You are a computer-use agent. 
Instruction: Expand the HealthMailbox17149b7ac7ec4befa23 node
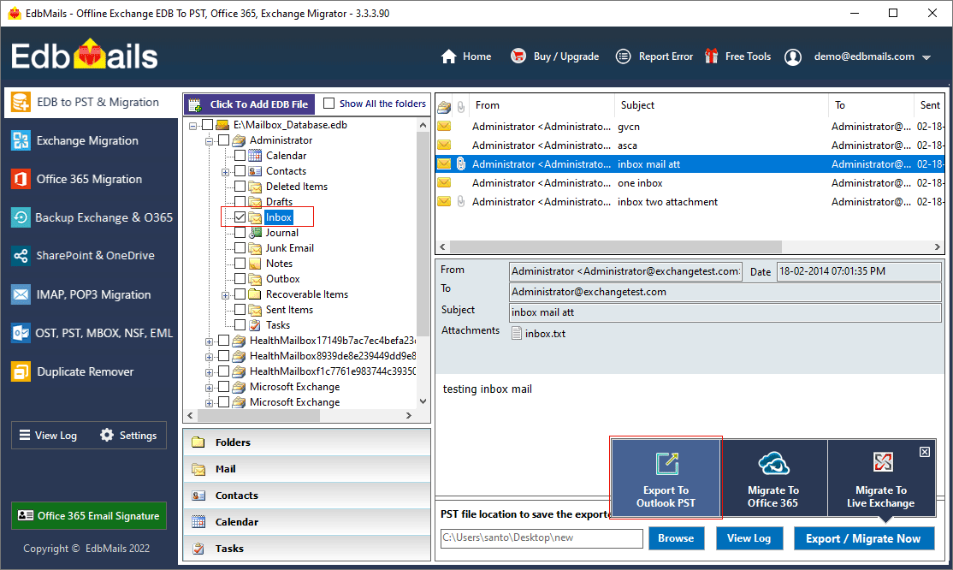[x=209, y=341]
